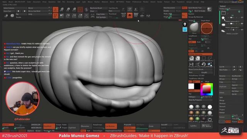Expand the Split section in Subtool panel
This screenshot has height=139, width=247.
221,97
